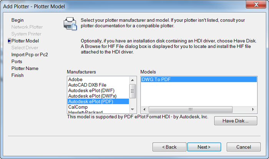269x159 pixels.
Task: Click the Manufacturers vertical scrollbar thumb
Action: (x=133, y=91)
